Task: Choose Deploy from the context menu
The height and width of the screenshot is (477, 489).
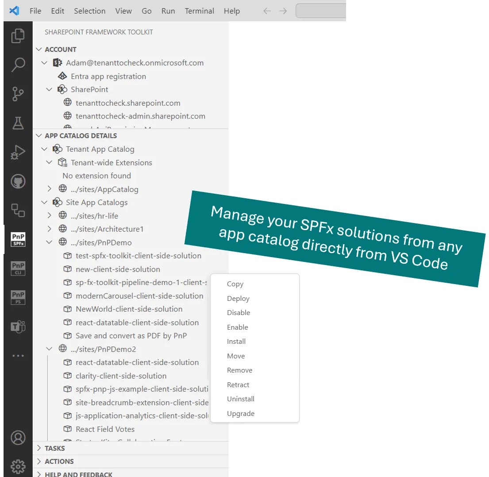Action: [238, 298]
